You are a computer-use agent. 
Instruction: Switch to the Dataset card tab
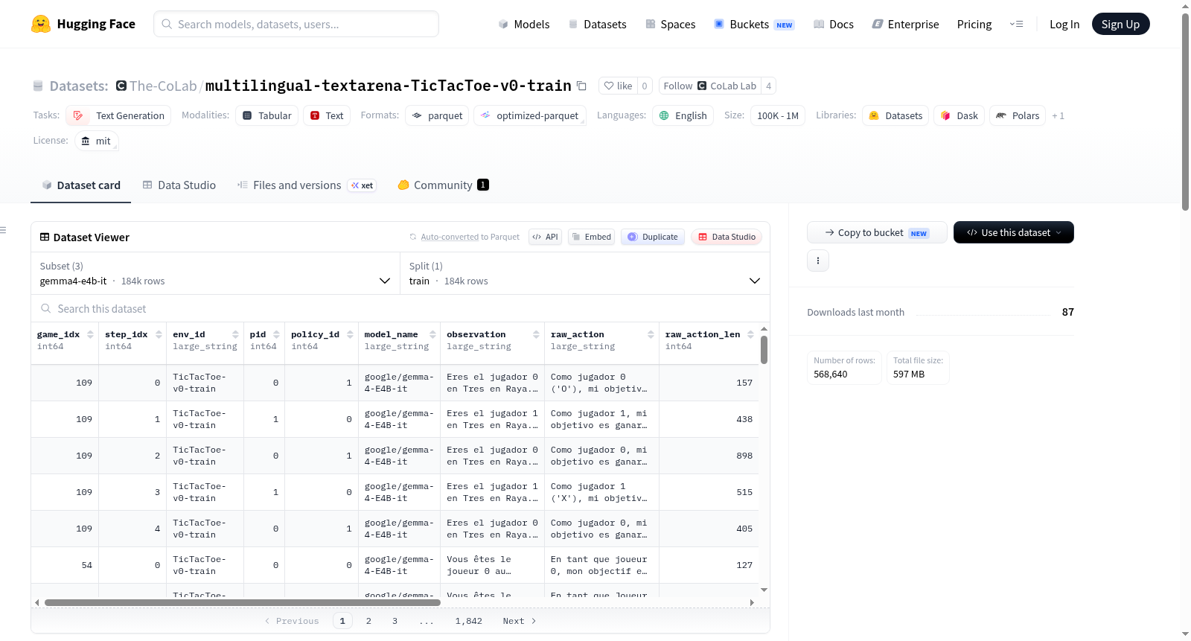(81, 185)
